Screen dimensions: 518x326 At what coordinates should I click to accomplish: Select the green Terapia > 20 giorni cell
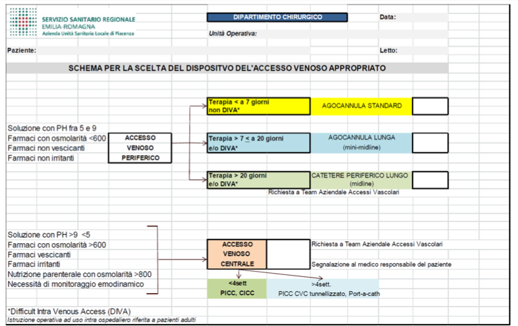[255, 179]
